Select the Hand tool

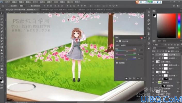2,69
